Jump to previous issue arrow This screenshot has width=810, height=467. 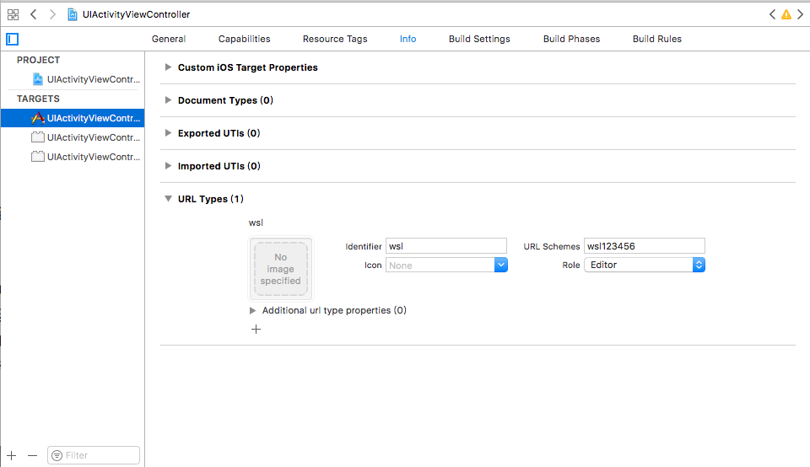pos(772,14)
